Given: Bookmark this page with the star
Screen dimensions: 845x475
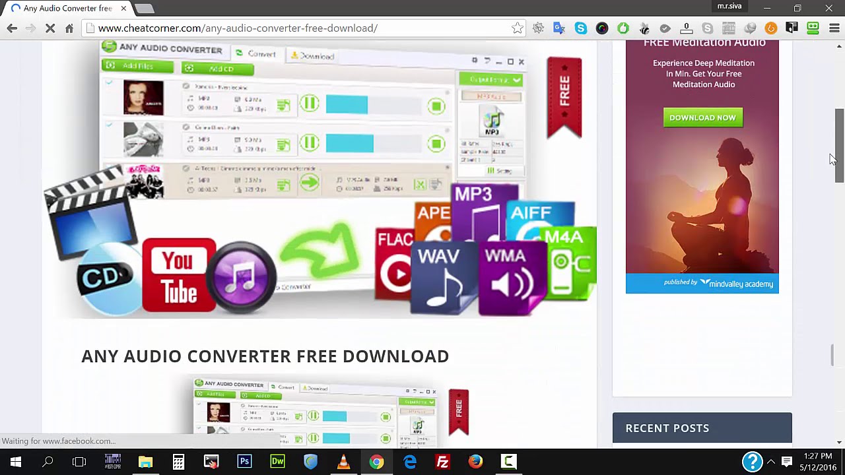Looking at the screenshot, I should (x=517, y=28).
